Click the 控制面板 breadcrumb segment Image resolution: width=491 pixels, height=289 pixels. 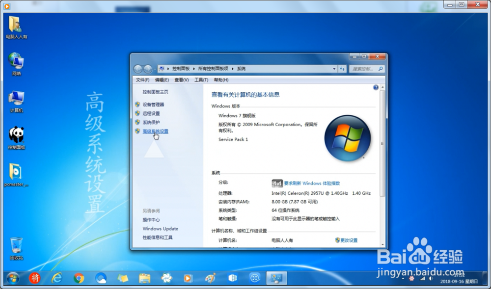point(181,69)
